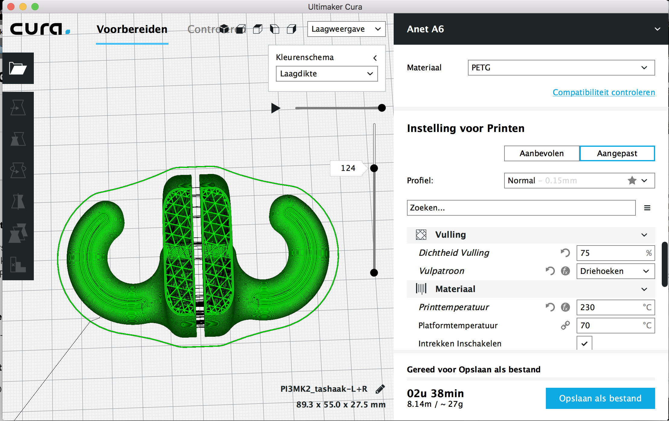Select the Scale tool in sidebar
This screenshot has height=421, width=669.
click(x=18, y=139)
